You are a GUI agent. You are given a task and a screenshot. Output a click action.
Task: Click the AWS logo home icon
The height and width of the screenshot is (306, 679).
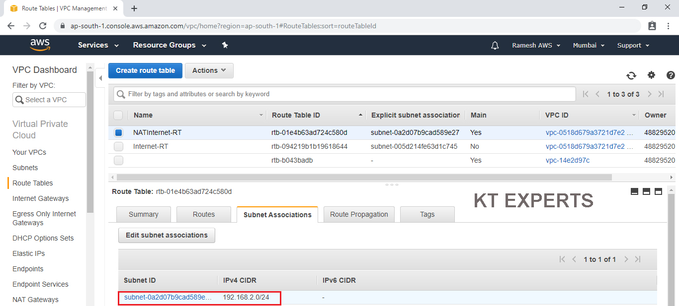click(x=40, y=45)
